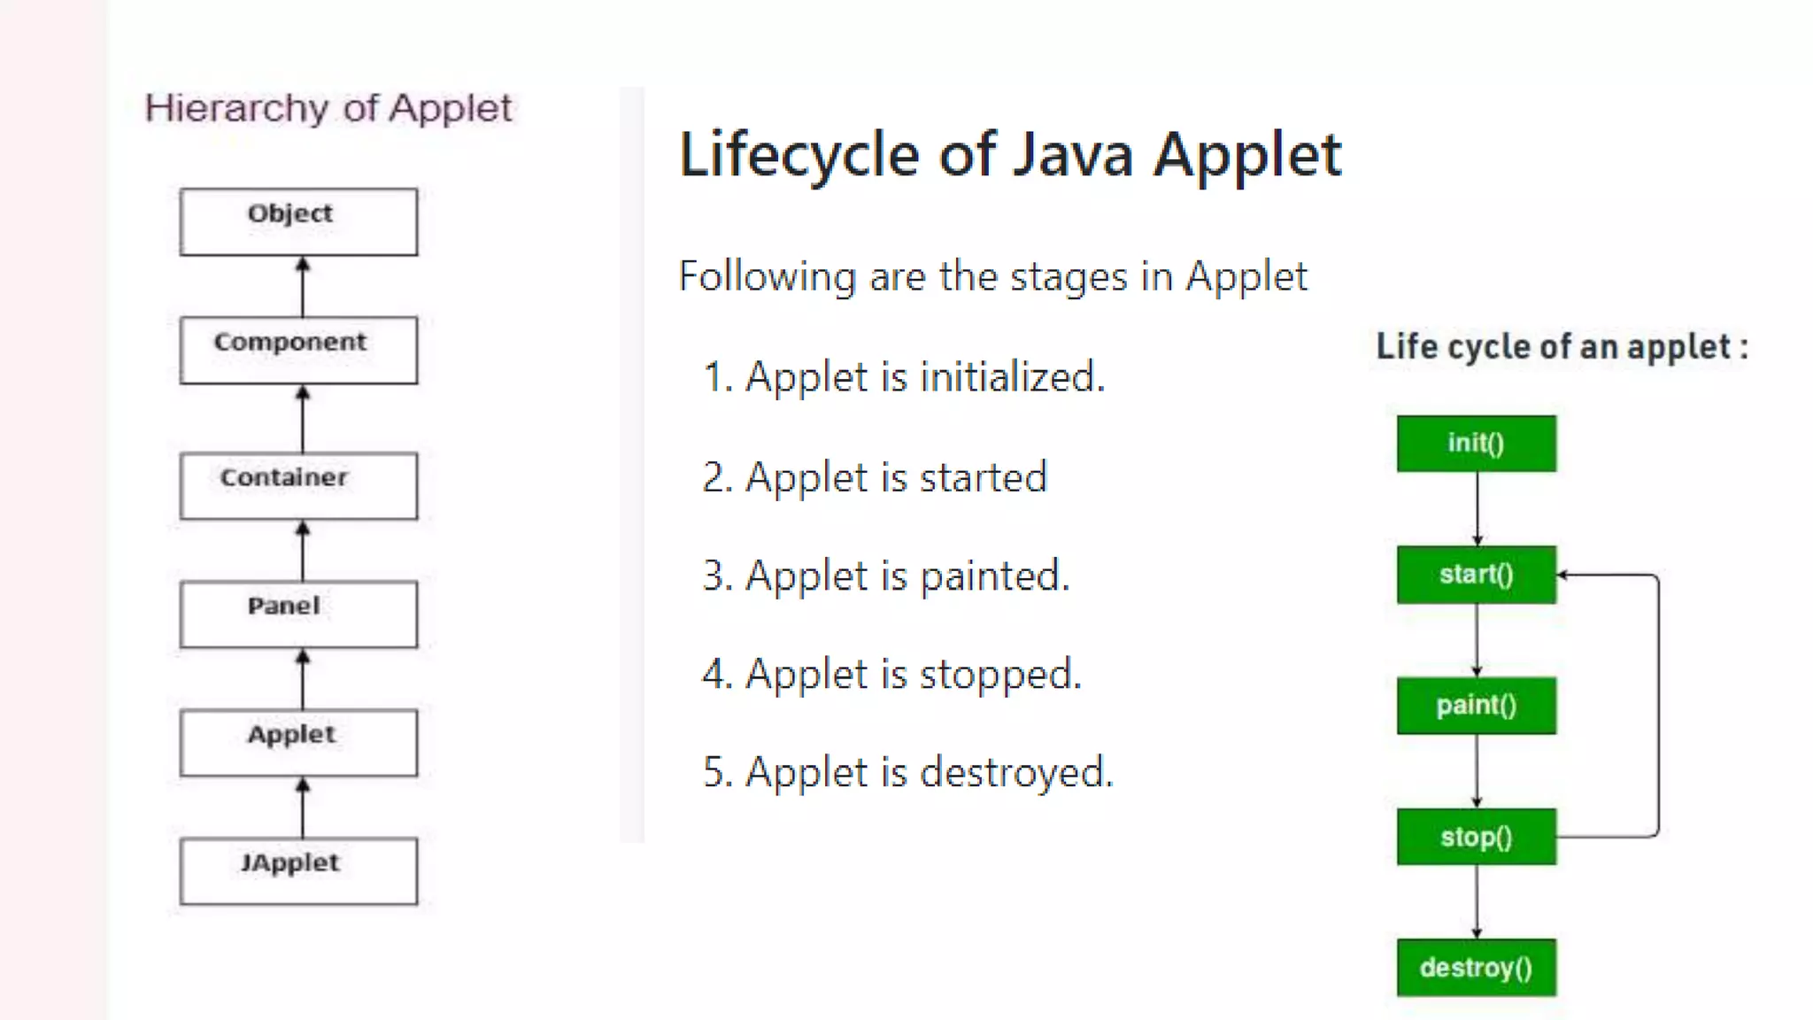1813x1020 pixels.
Task: Click the green destroy() block
Action: 1476,968
